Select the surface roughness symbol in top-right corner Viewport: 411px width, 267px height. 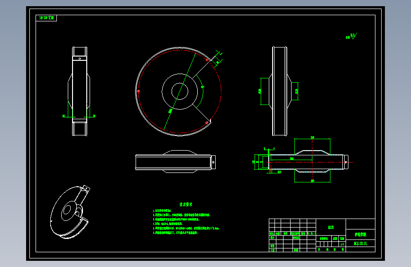click(351, 36)
